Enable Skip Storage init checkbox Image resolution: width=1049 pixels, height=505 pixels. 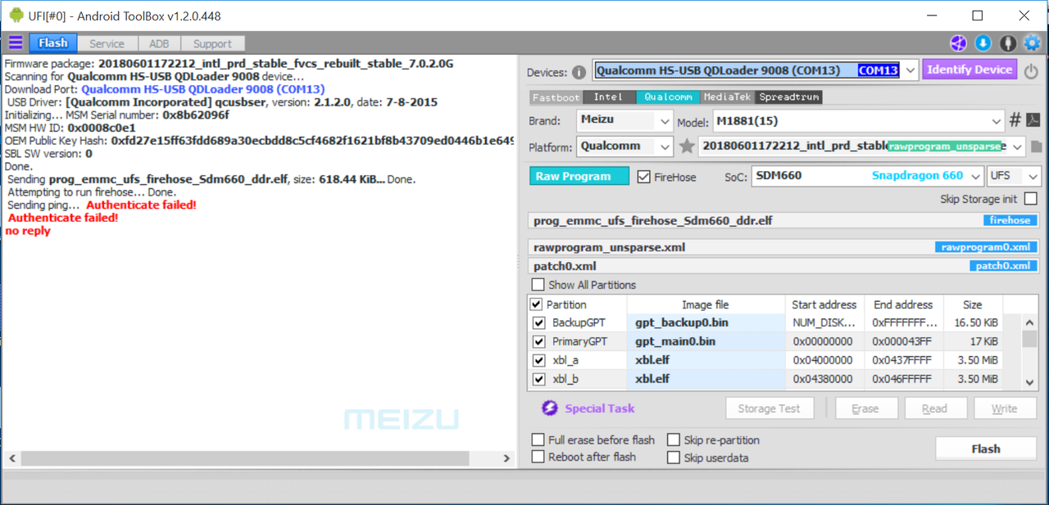tap(1031, 199)
